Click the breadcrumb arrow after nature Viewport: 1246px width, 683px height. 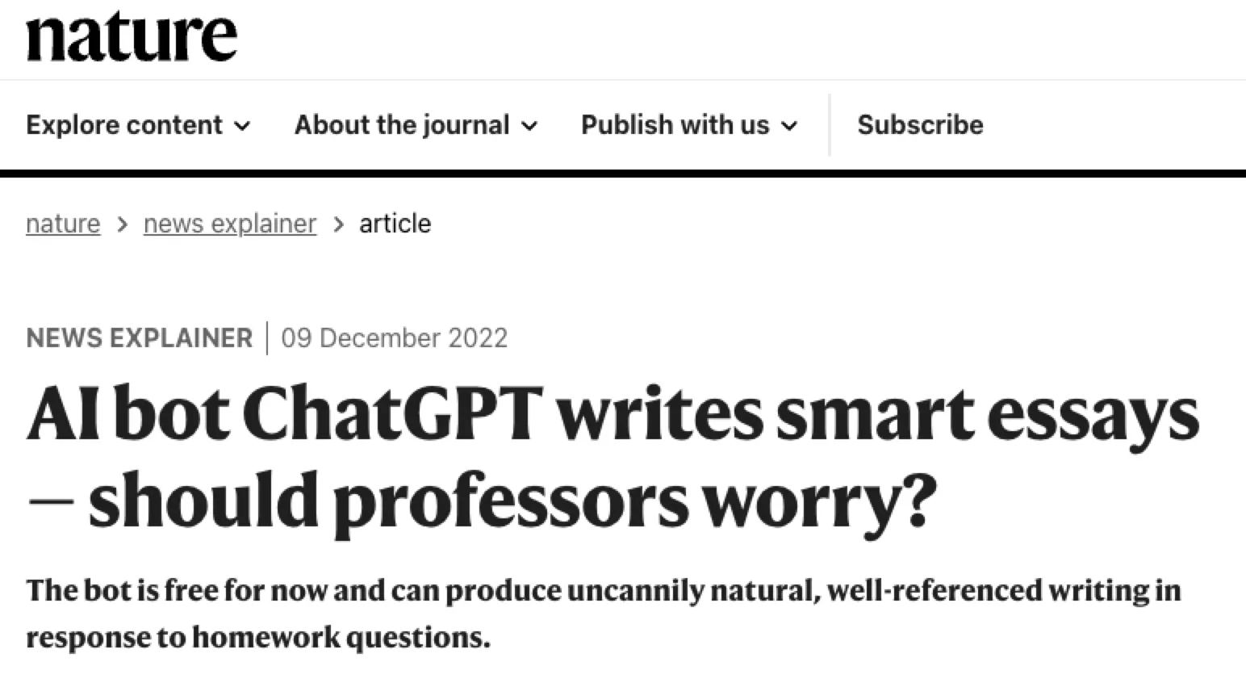click(x=122, y=224)
